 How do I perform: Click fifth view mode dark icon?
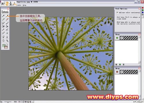pyautogui.click(x=28, y=102)
